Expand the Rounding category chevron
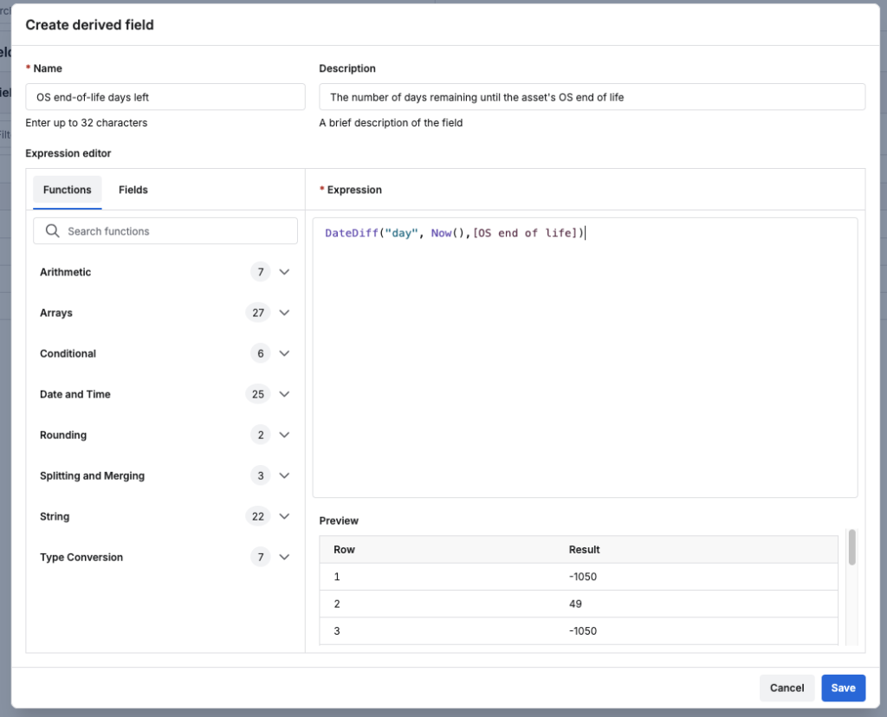The image size is (887, 717). 284,435
